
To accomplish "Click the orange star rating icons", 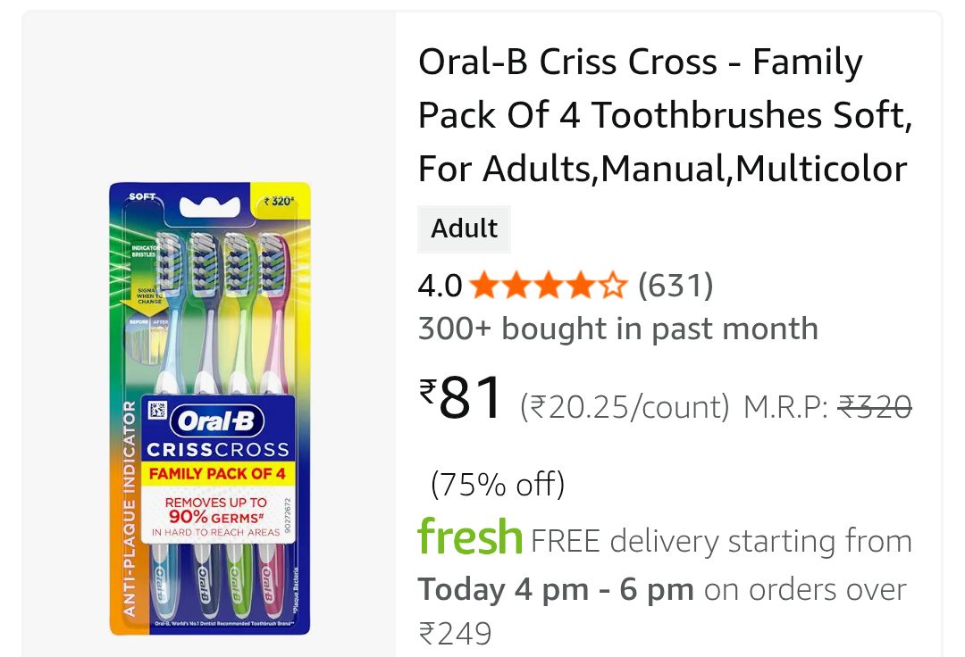I will point(549,286).
